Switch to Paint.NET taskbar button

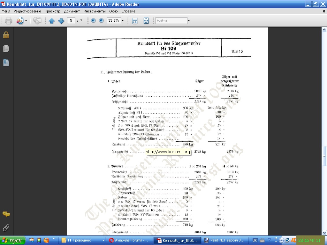pyautogui.click(x=226, y=241)
